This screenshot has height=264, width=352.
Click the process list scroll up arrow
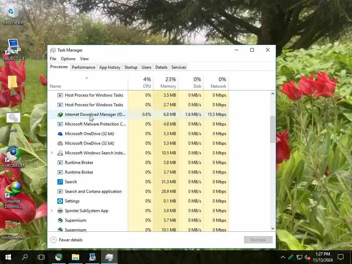click(x=273, y=93)
